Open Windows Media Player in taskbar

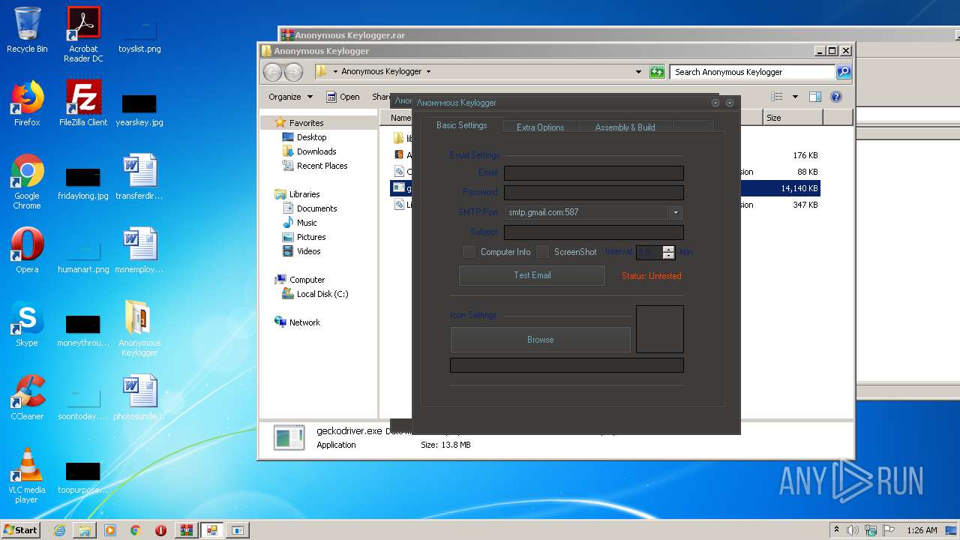click(110, 530)
